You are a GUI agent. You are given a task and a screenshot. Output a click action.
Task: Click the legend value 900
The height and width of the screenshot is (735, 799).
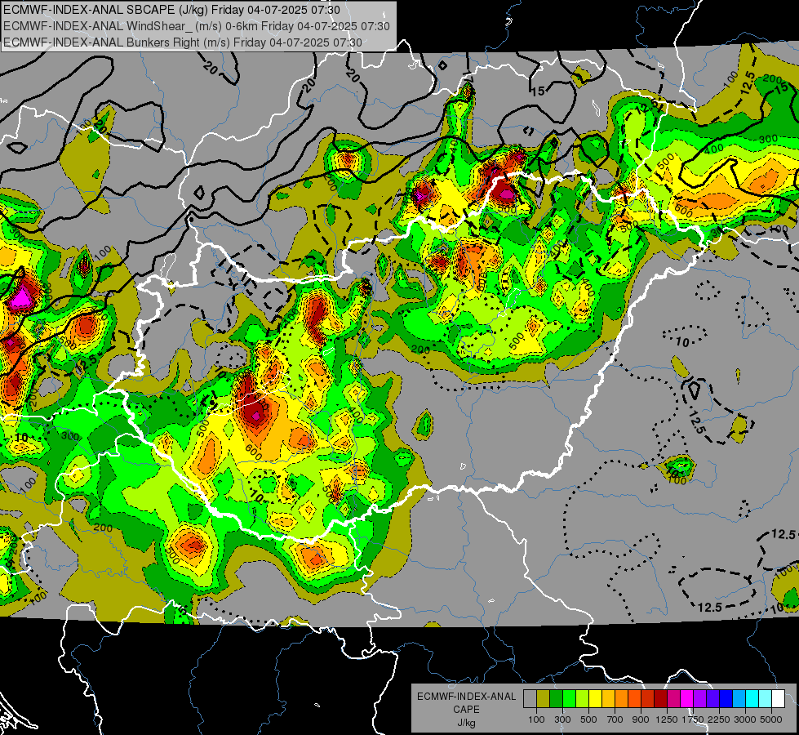point(641,719)
